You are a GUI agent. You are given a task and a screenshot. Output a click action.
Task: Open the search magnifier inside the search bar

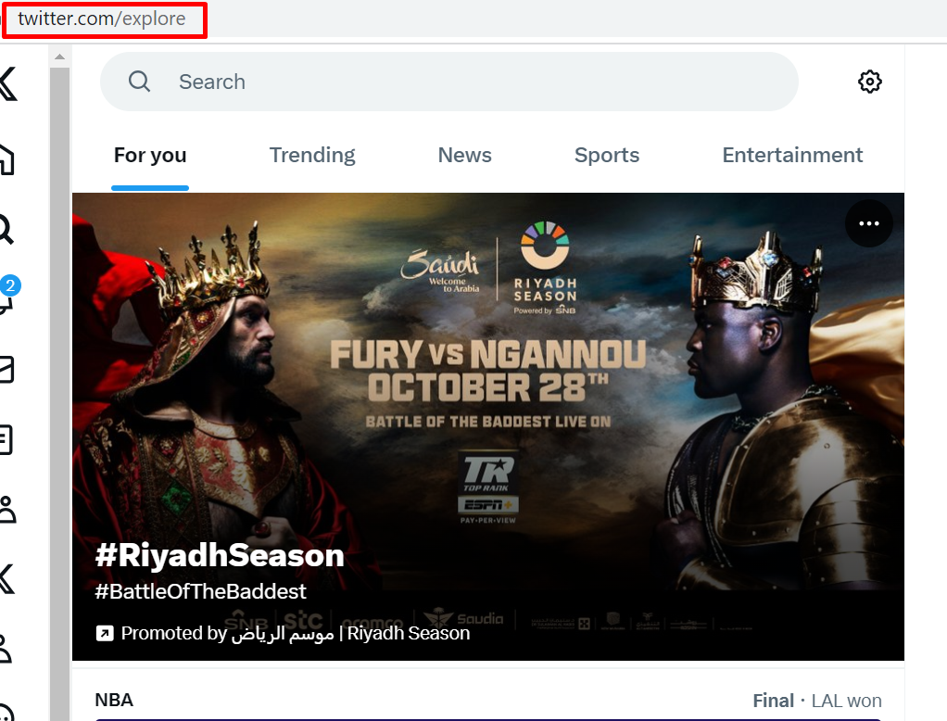139,82
